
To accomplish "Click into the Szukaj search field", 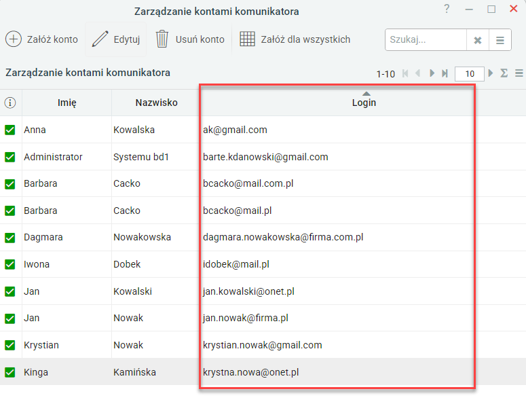I will click(x=426, y=40).
